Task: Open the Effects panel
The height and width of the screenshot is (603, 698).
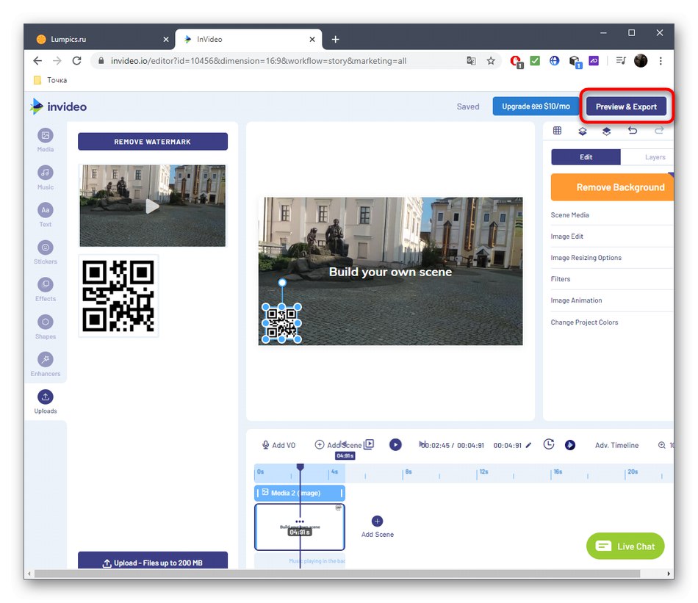Action: [46, 289]
